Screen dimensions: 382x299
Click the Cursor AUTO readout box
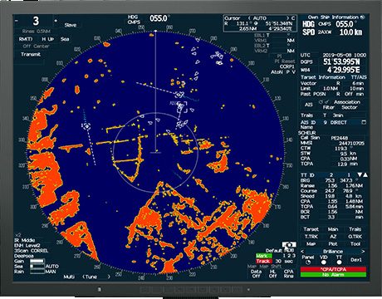click(260, 23)
